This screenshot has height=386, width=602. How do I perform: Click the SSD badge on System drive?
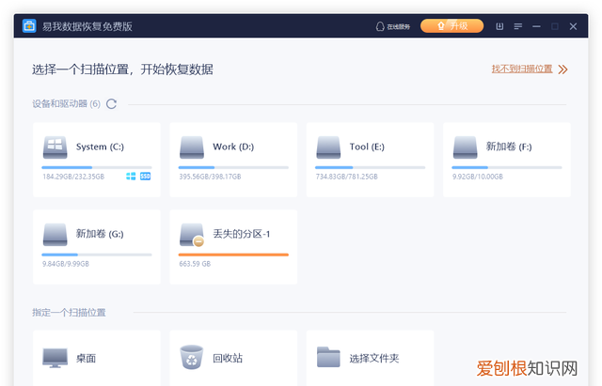(x=145, y=177)
